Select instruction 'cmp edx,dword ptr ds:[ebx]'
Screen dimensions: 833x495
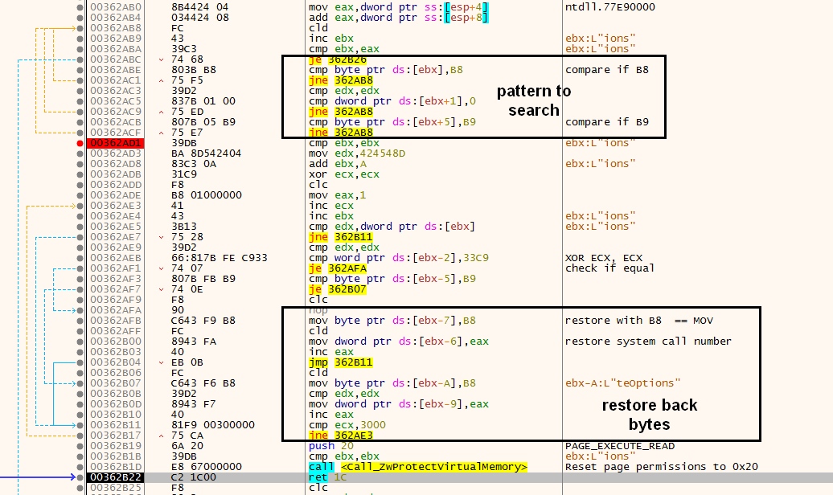(392, 227)
